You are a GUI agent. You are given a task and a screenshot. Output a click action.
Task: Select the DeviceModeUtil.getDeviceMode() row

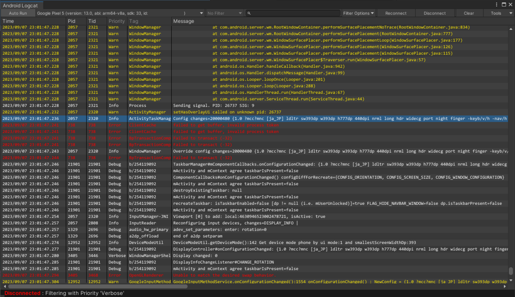254,243
